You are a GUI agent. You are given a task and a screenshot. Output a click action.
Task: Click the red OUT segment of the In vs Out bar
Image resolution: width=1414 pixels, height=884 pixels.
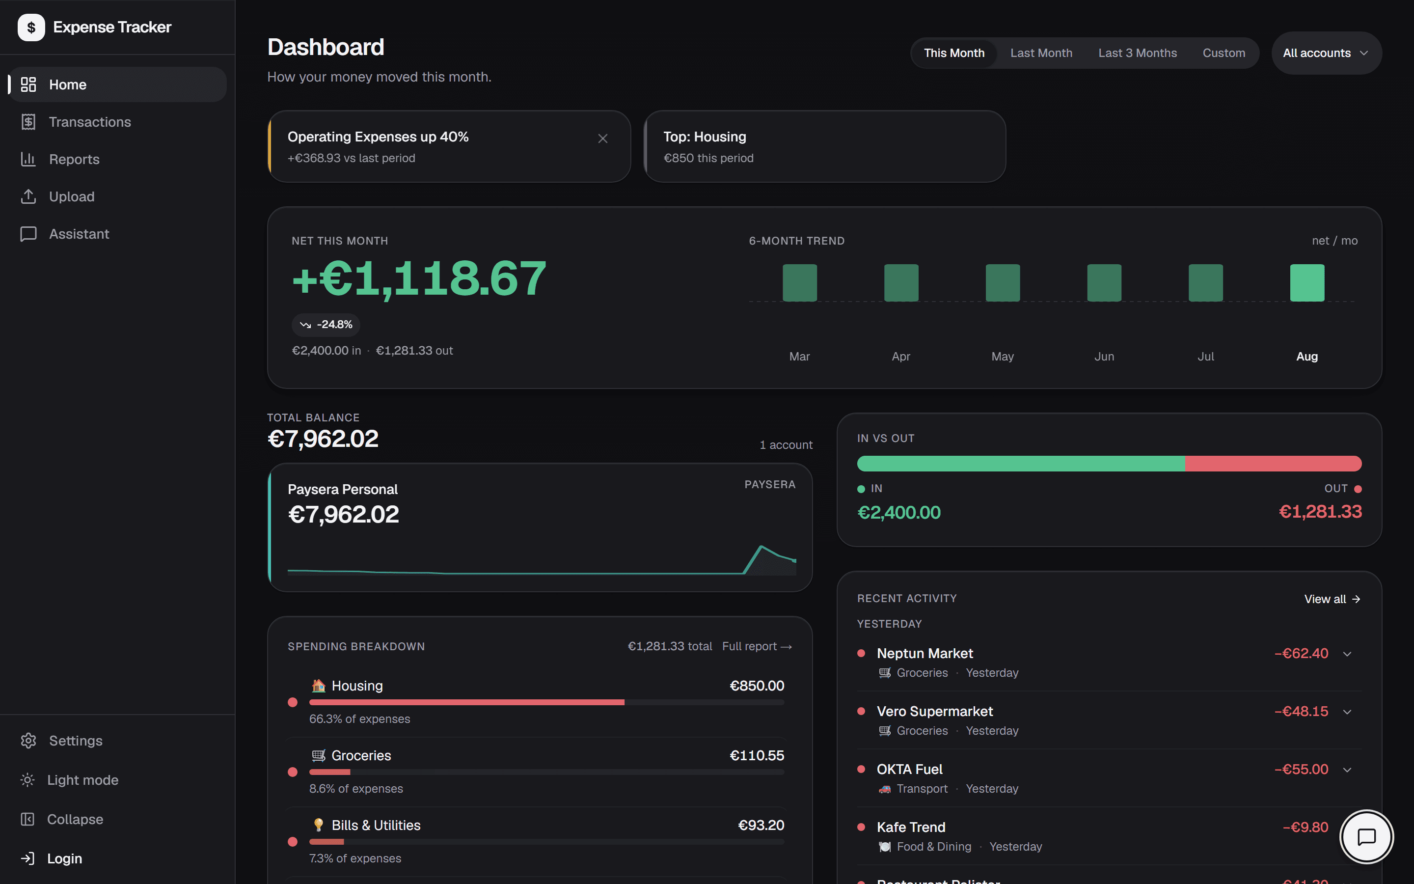(1273, 464)
